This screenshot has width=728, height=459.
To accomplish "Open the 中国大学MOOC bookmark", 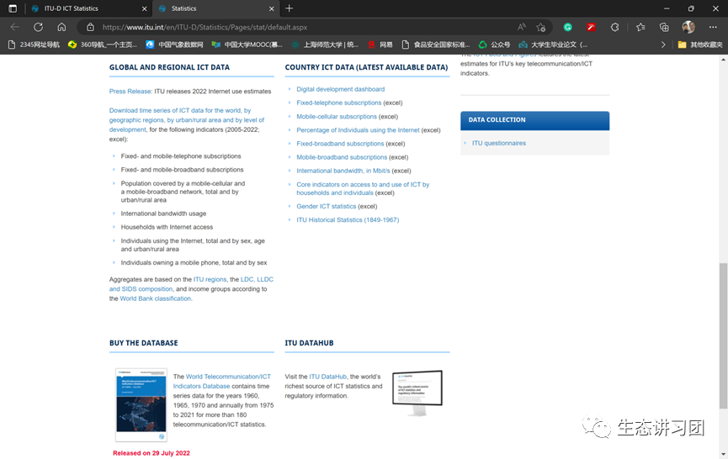I will coord(247,45).
